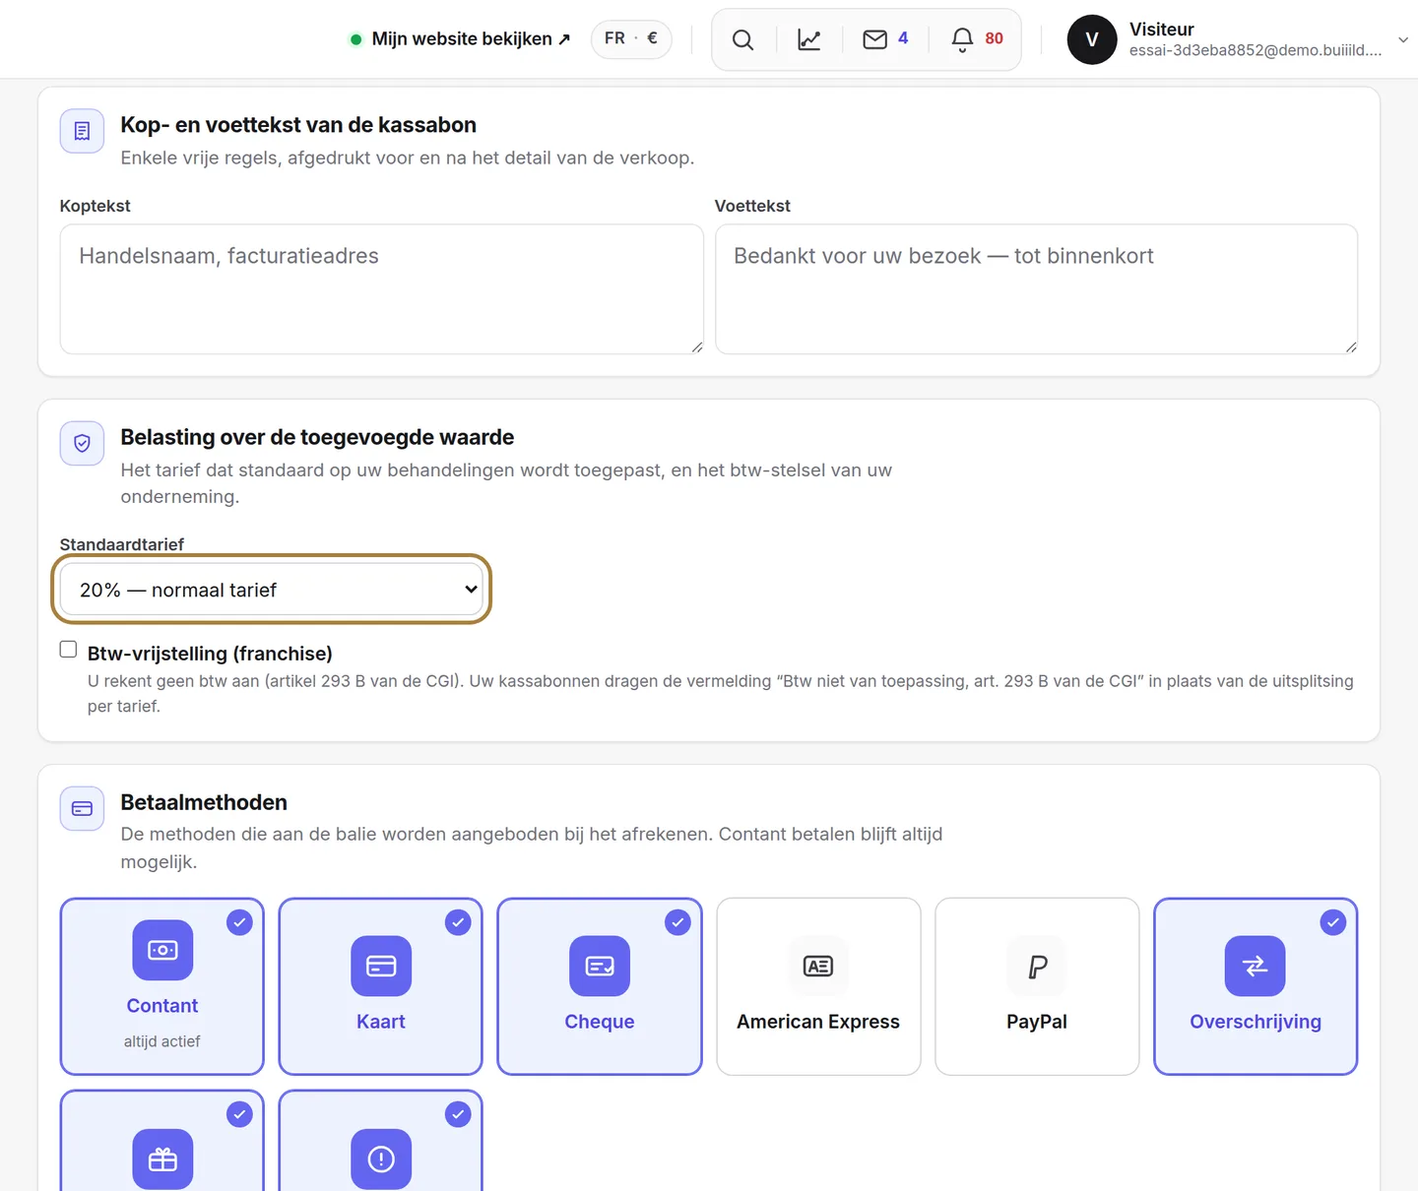Click the text starting "Het tarief dat standaard"
Image resolution: width=1418 pixels, height=1191 pixels.
[506, 483]
